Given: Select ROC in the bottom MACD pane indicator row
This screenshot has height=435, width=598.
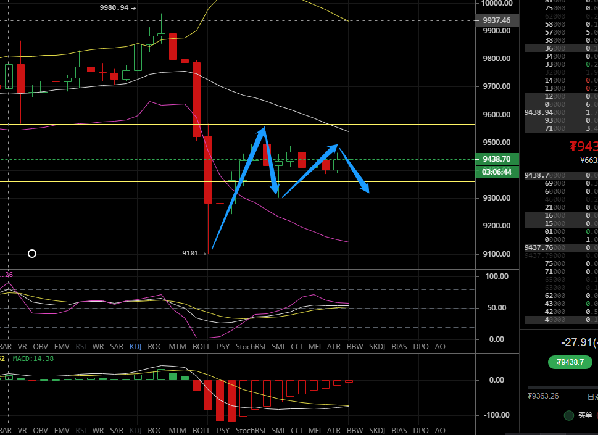Looking at the screenshot, I should pos(155,431).
